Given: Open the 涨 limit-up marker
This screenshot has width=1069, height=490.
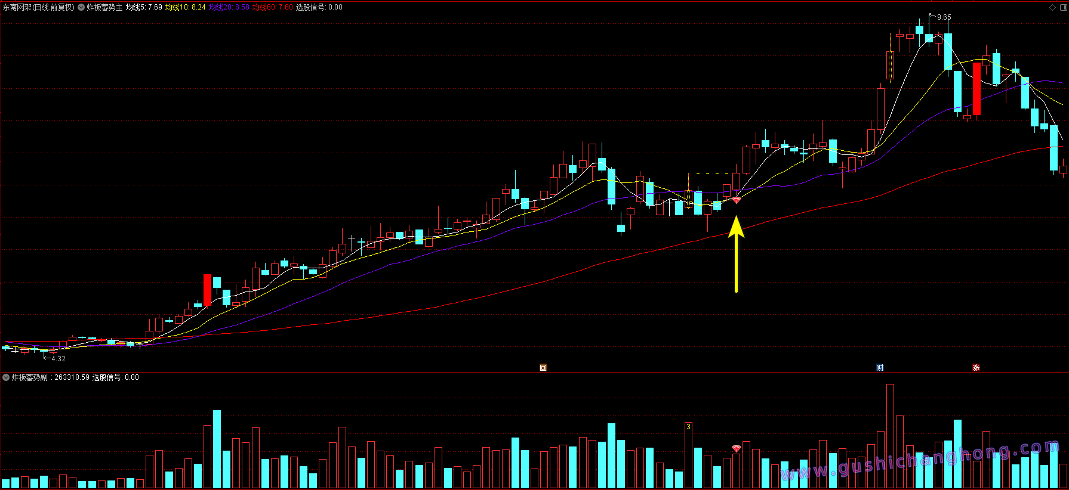Looking at the screenshot, I should 976,368.
